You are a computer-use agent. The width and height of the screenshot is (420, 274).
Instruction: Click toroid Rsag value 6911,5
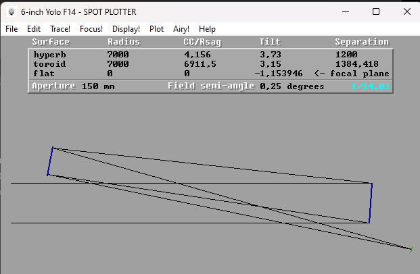200,64
